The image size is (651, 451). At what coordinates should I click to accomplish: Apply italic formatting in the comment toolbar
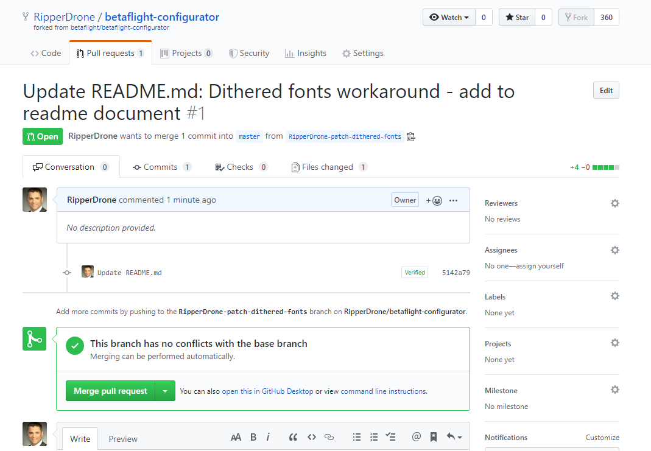268,437
